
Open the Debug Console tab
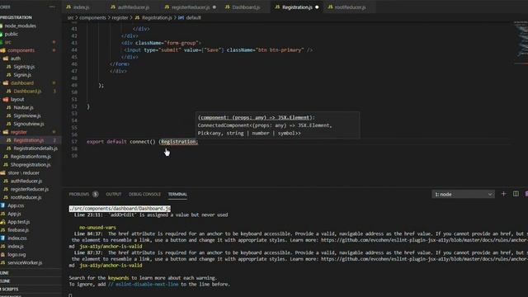[x=144, y=195]
